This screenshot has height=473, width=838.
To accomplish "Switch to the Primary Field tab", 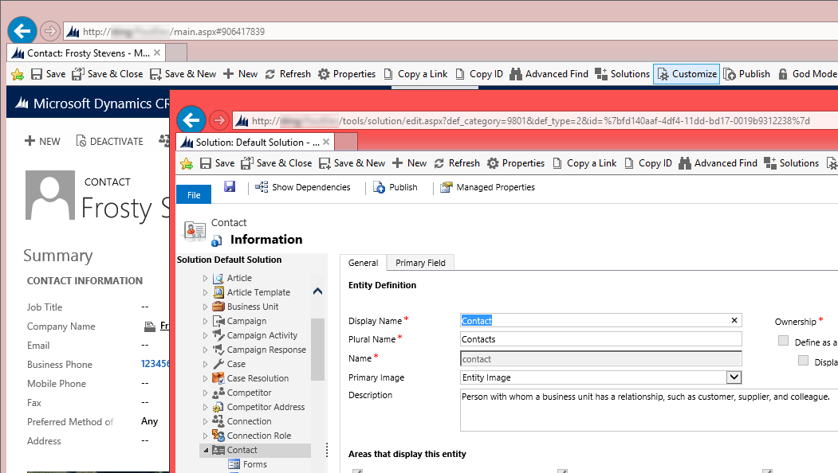I will pos(420,263).
